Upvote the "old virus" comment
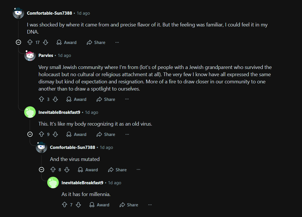Image resolution: width=302 pixels, height=217 pixels. click(41, 135)
